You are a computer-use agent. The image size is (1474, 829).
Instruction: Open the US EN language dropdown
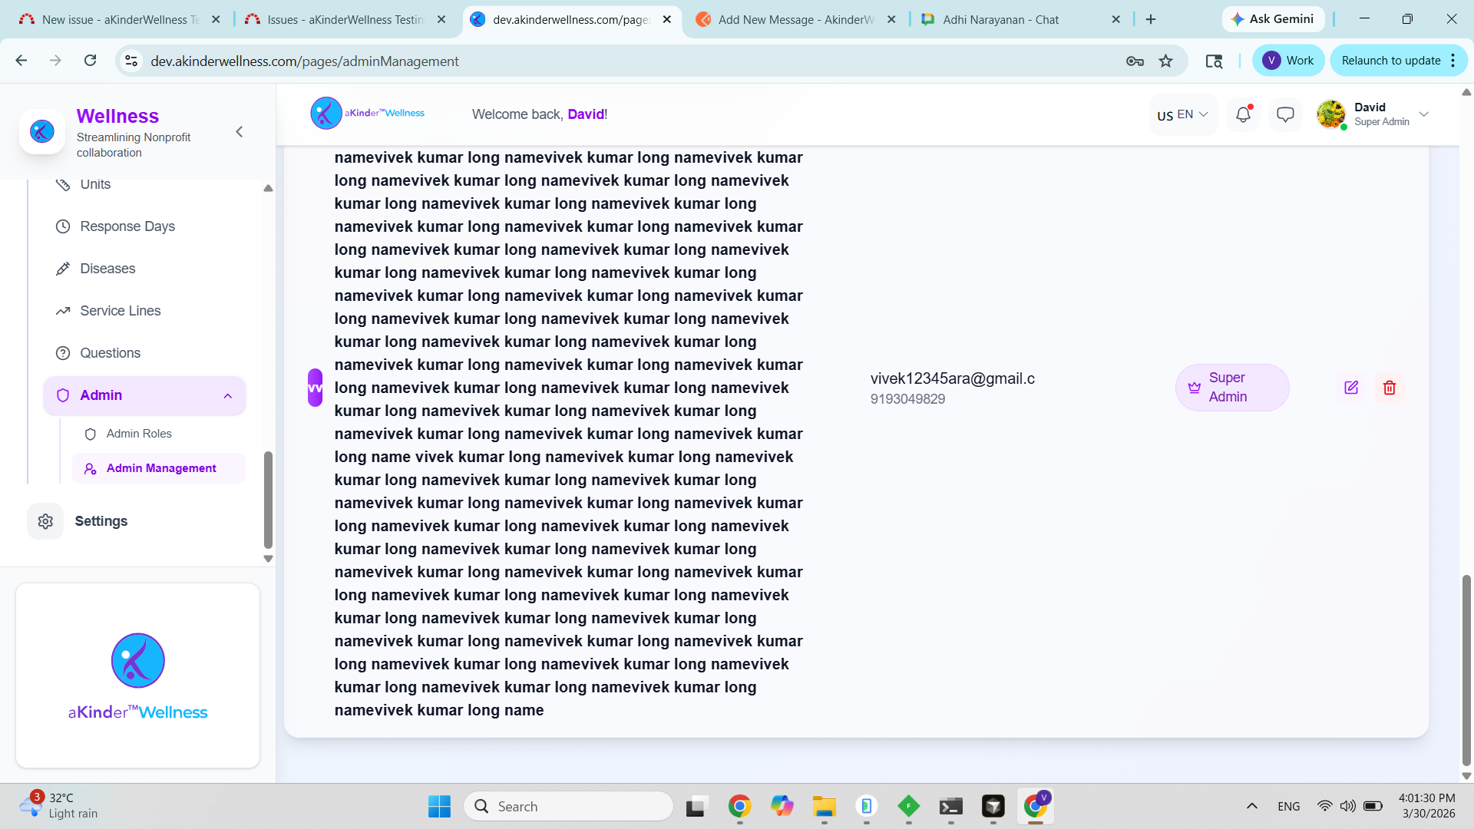[x=1182, y=114]
